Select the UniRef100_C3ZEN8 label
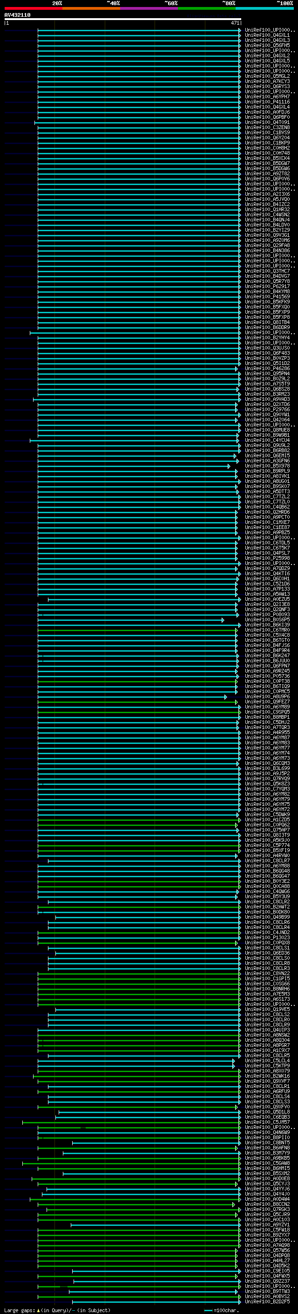The image size is (298, 1314). (x=267, y=128)
